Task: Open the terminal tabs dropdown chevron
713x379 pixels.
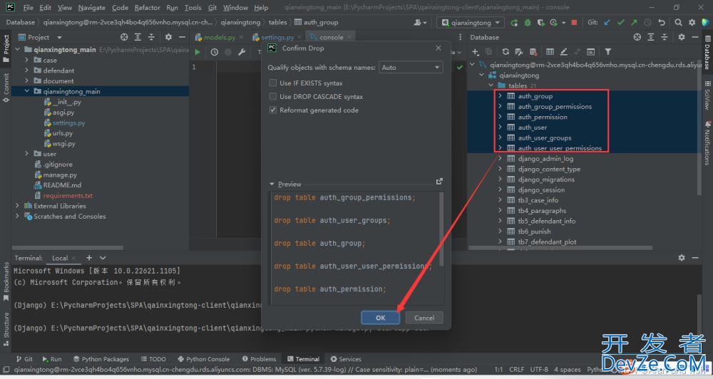Action: pos(103,258)
